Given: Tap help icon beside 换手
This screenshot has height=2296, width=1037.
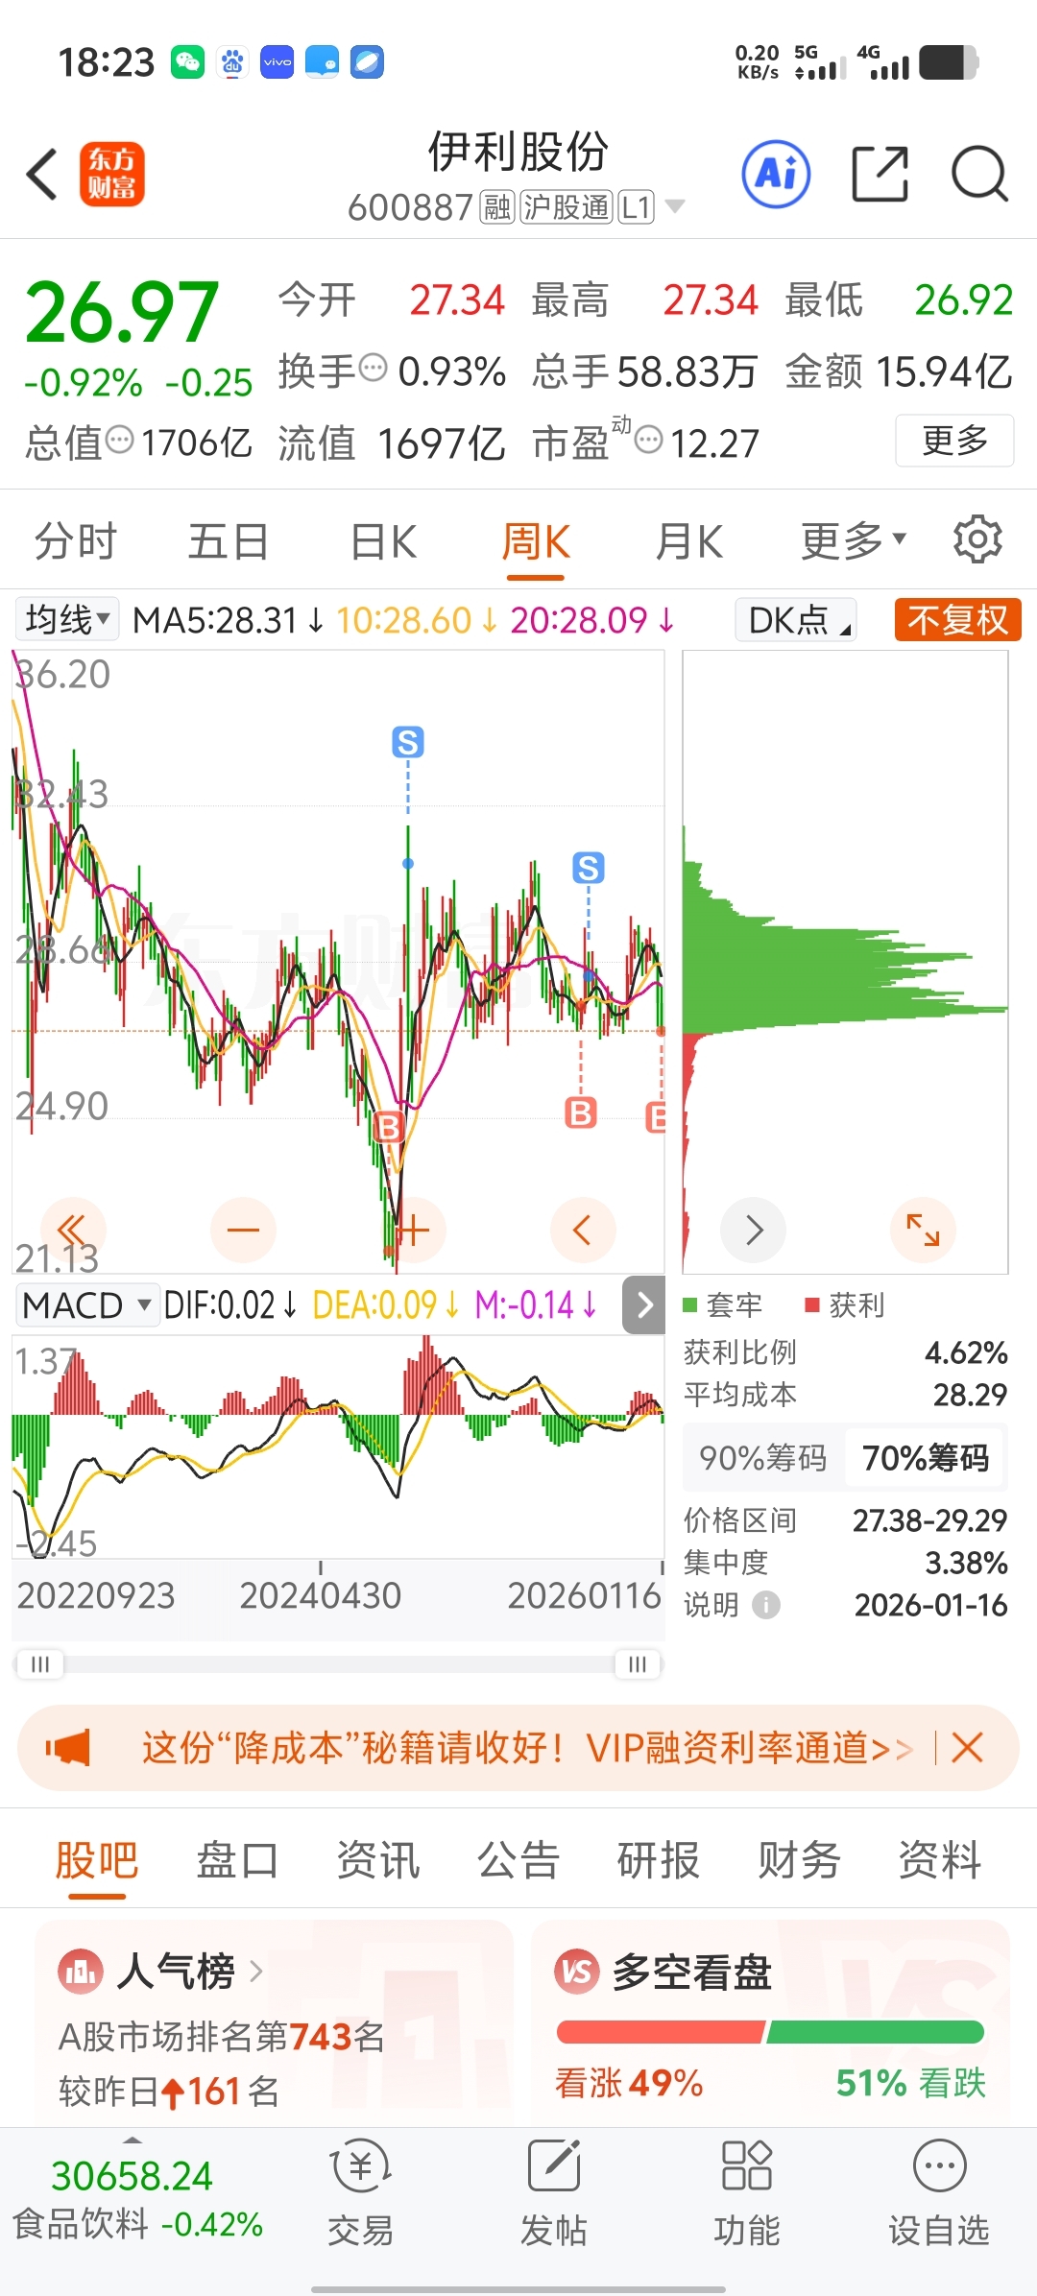Looking at the screenshot, I should tap(373, 367).
